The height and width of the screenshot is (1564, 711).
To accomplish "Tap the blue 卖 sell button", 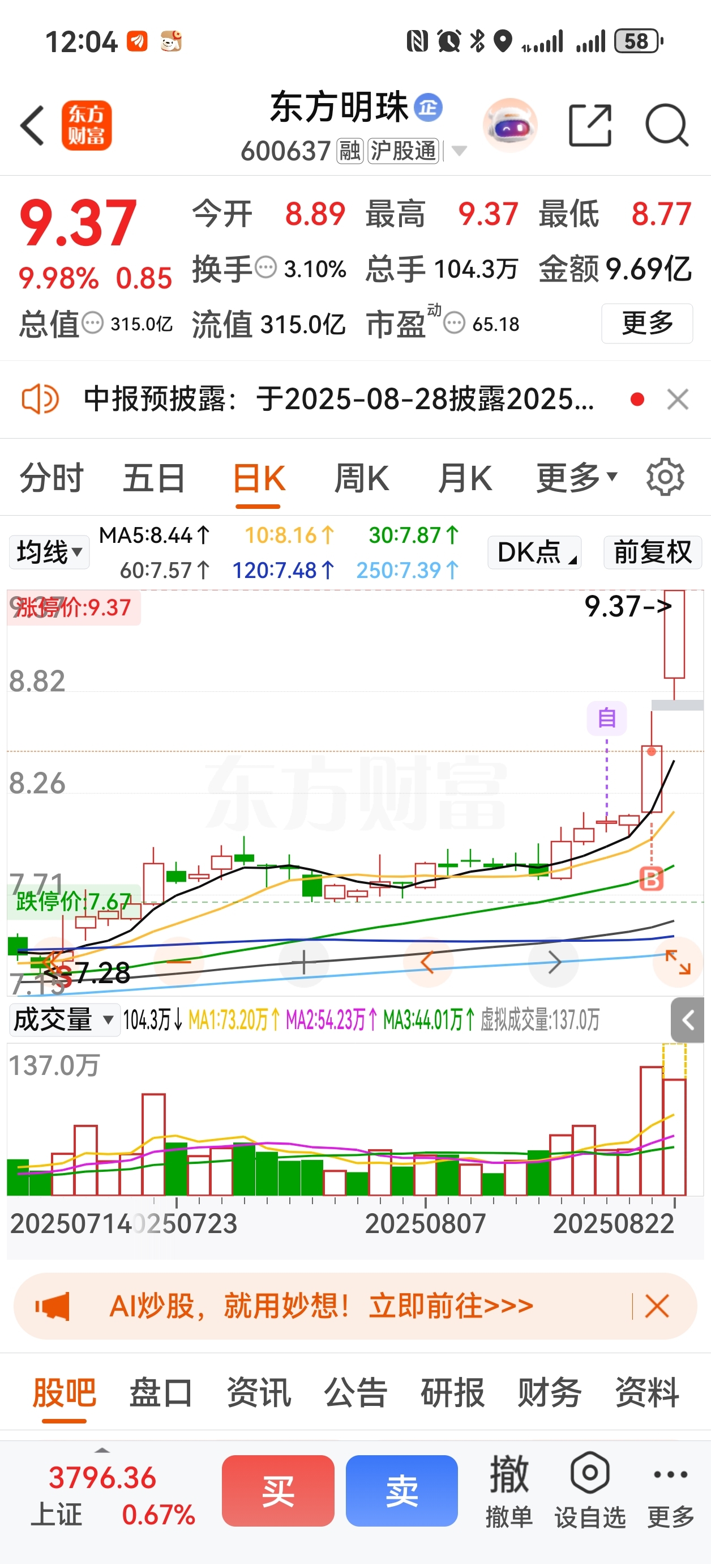I will [401, 1490].
